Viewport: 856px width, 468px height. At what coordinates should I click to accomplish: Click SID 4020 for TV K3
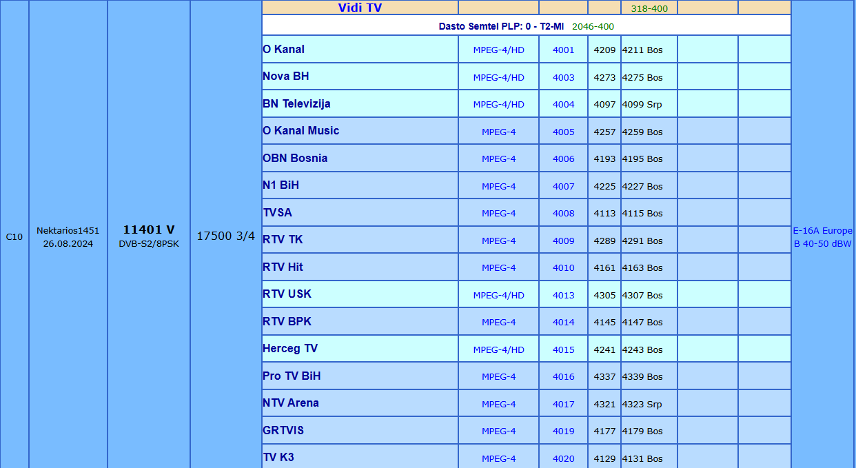pyautogui.click(x=563, y=458)
